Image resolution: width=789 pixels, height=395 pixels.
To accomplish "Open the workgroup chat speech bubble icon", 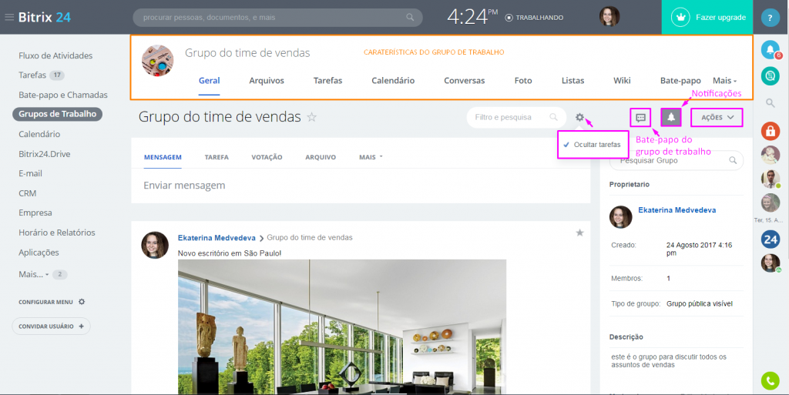I will point(640,118).
